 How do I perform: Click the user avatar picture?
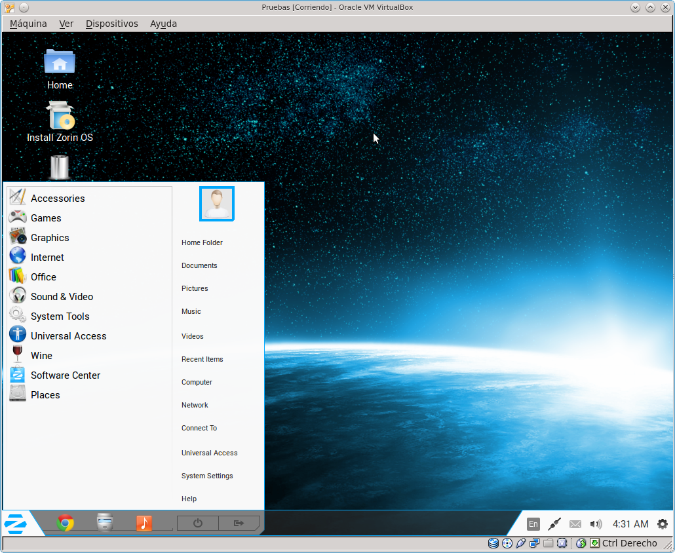217,204
